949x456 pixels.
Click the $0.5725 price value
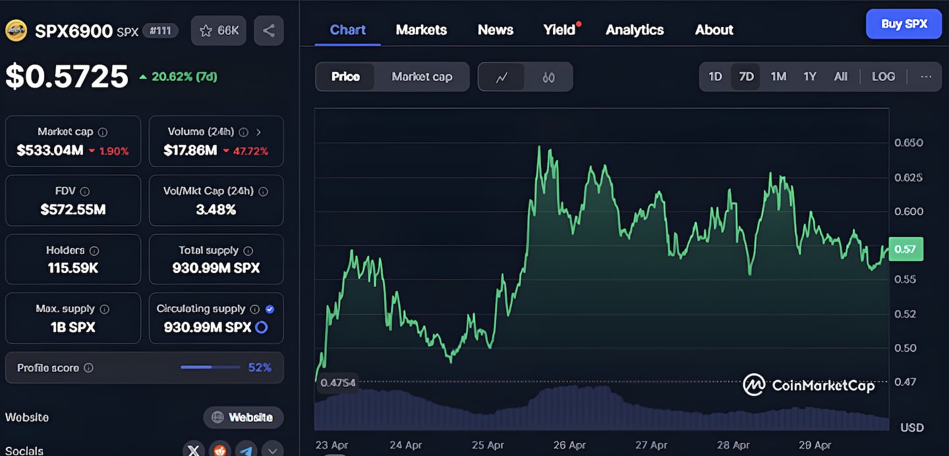[67, 76]
